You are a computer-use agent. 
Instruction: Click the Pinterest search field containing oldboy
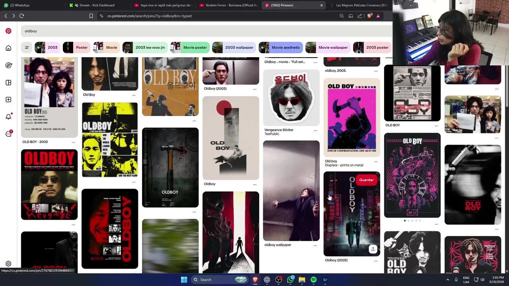point(206,31)
